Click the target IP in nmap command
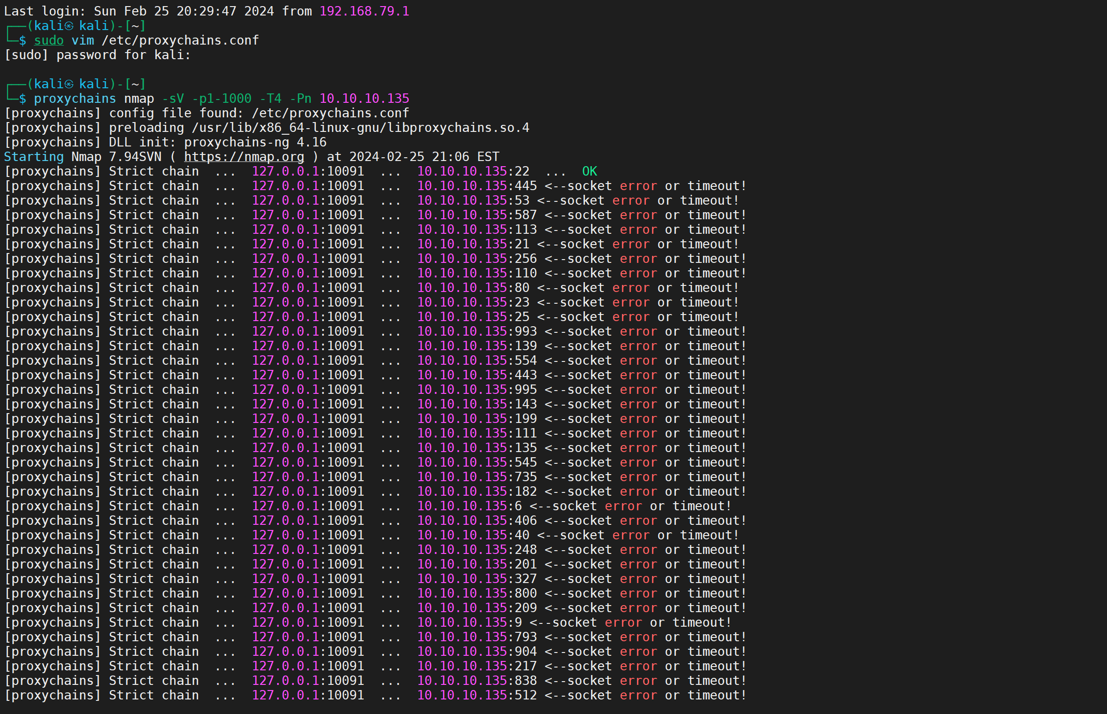 [364, 99]
